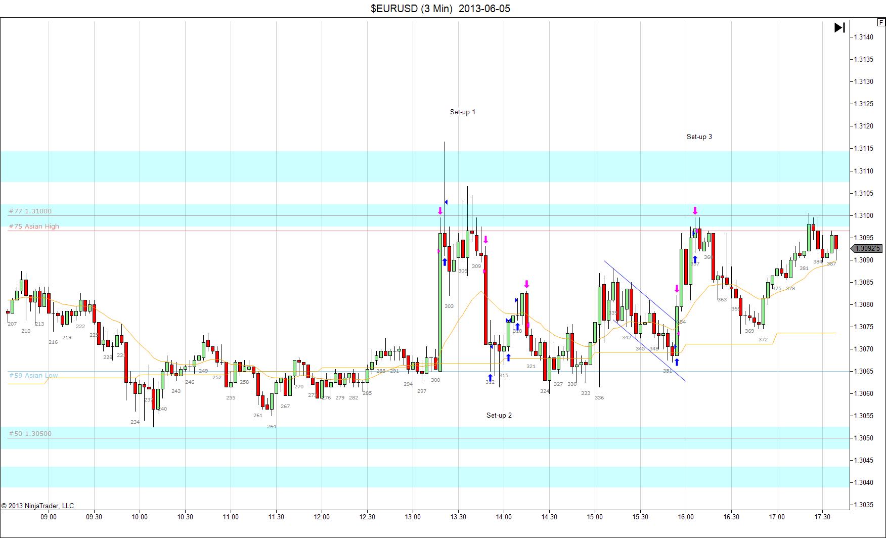Click the 17:30 time axis label
Screen dimensions: 886x538
[x=822, y=517]
